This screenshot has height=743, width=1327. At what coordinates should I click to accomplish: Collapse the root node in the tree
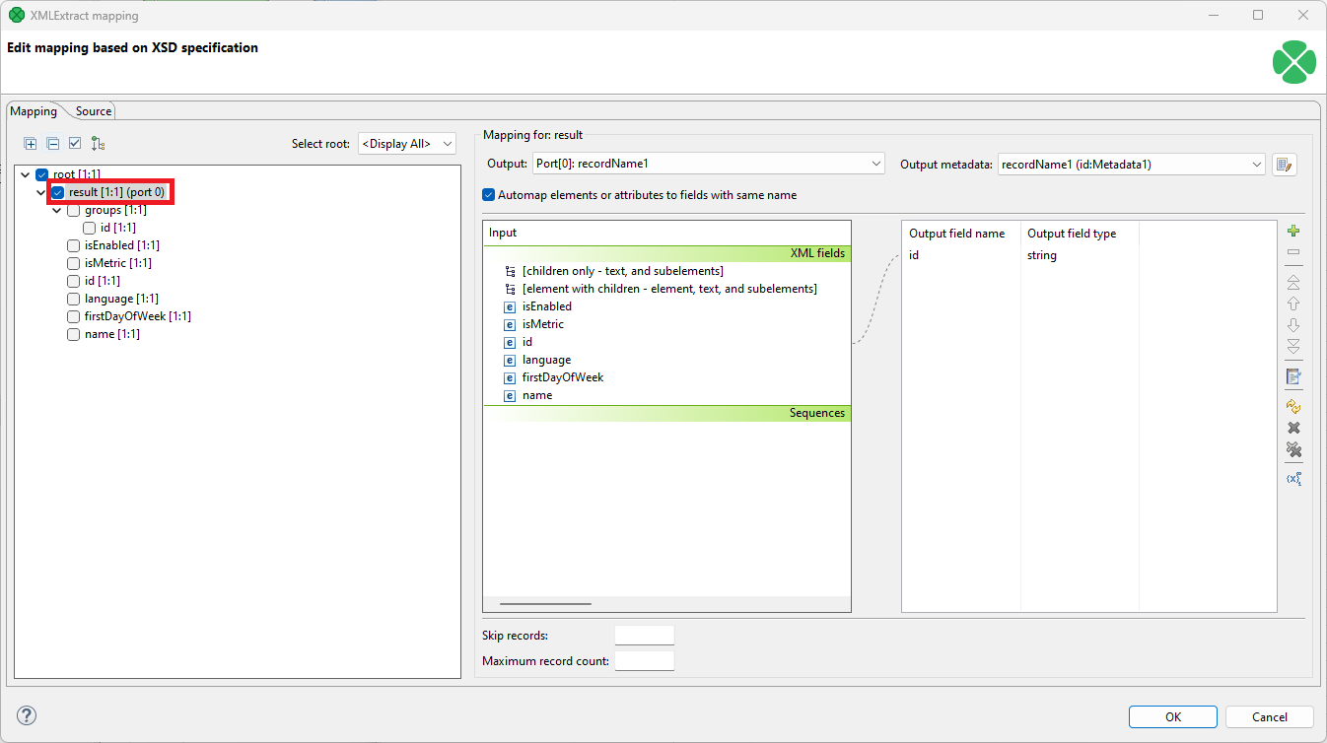(x=24, y=173)
